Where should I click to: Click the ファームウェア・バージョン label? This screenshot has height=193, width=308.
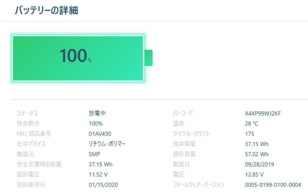click(198, 185)
